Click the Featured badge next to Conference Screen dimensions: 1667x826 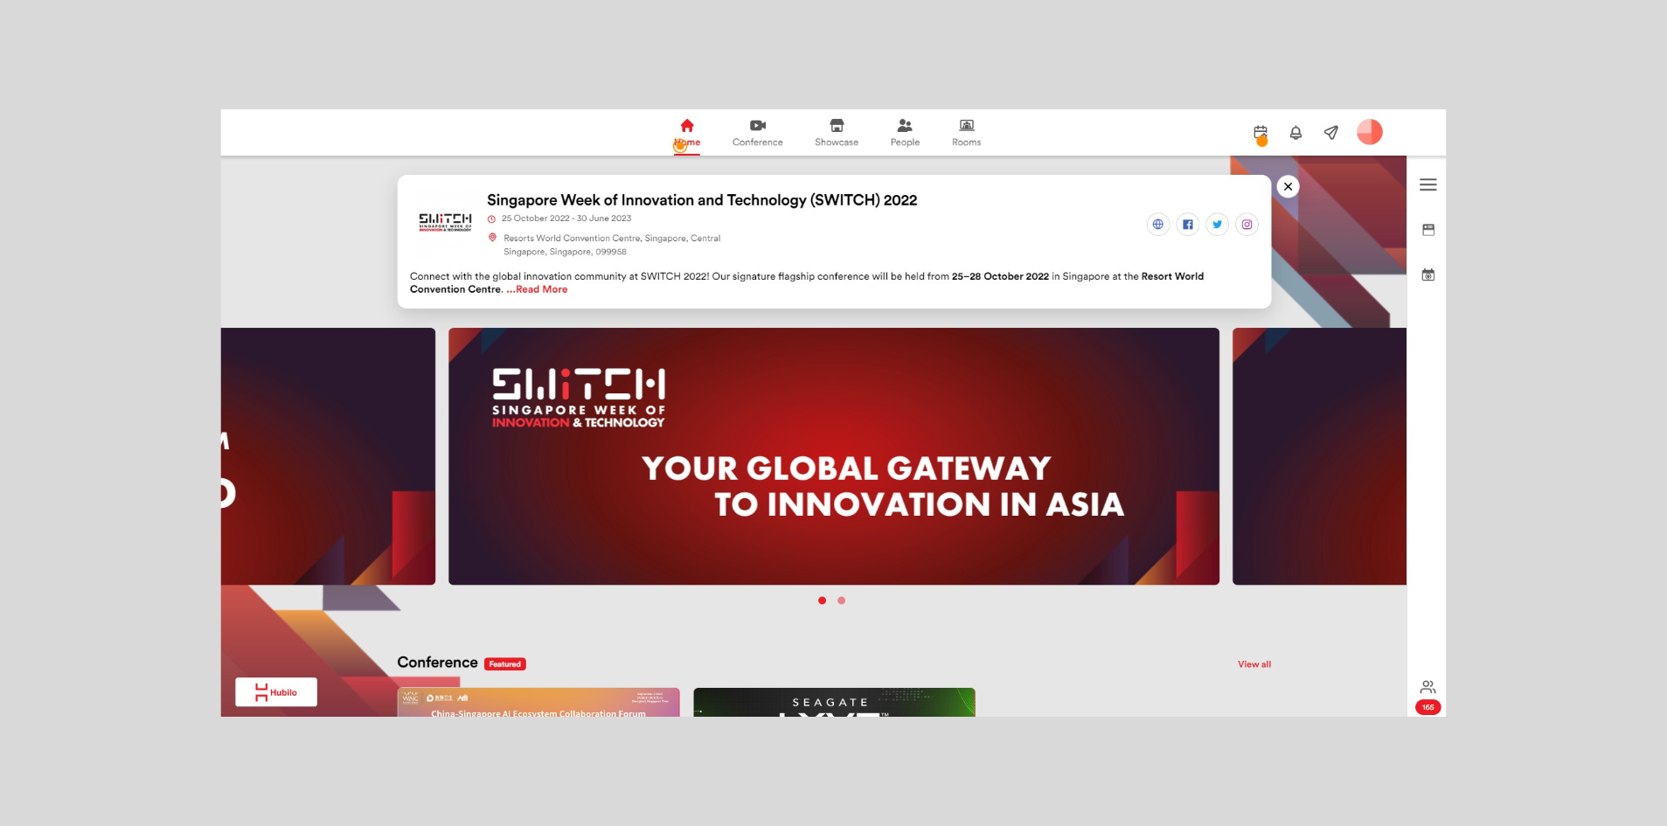[505, 664]
